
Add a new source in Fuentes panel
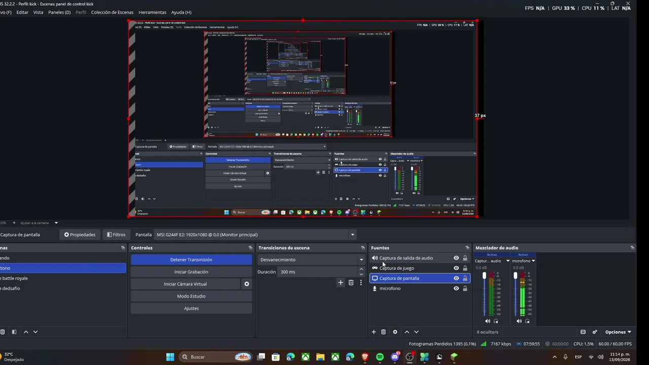(x=374, y=332)
